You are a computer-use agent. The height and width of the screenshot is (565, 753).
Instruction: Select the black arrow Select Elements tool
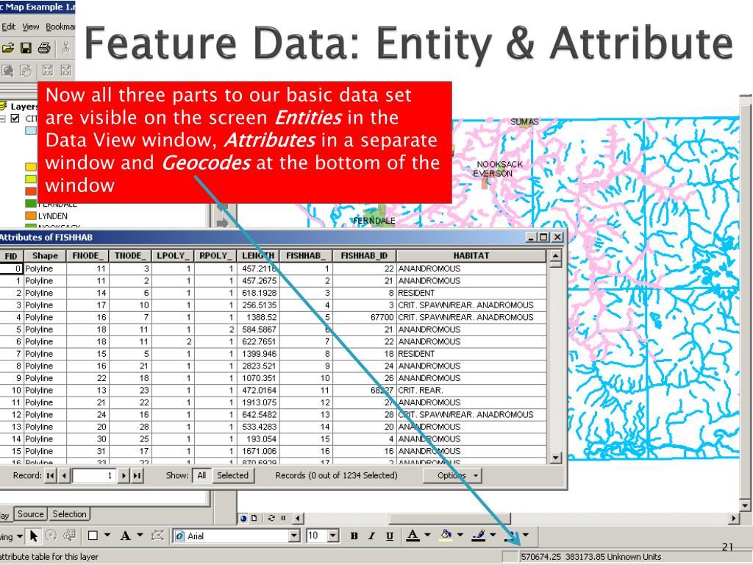[x=34, y=536]
